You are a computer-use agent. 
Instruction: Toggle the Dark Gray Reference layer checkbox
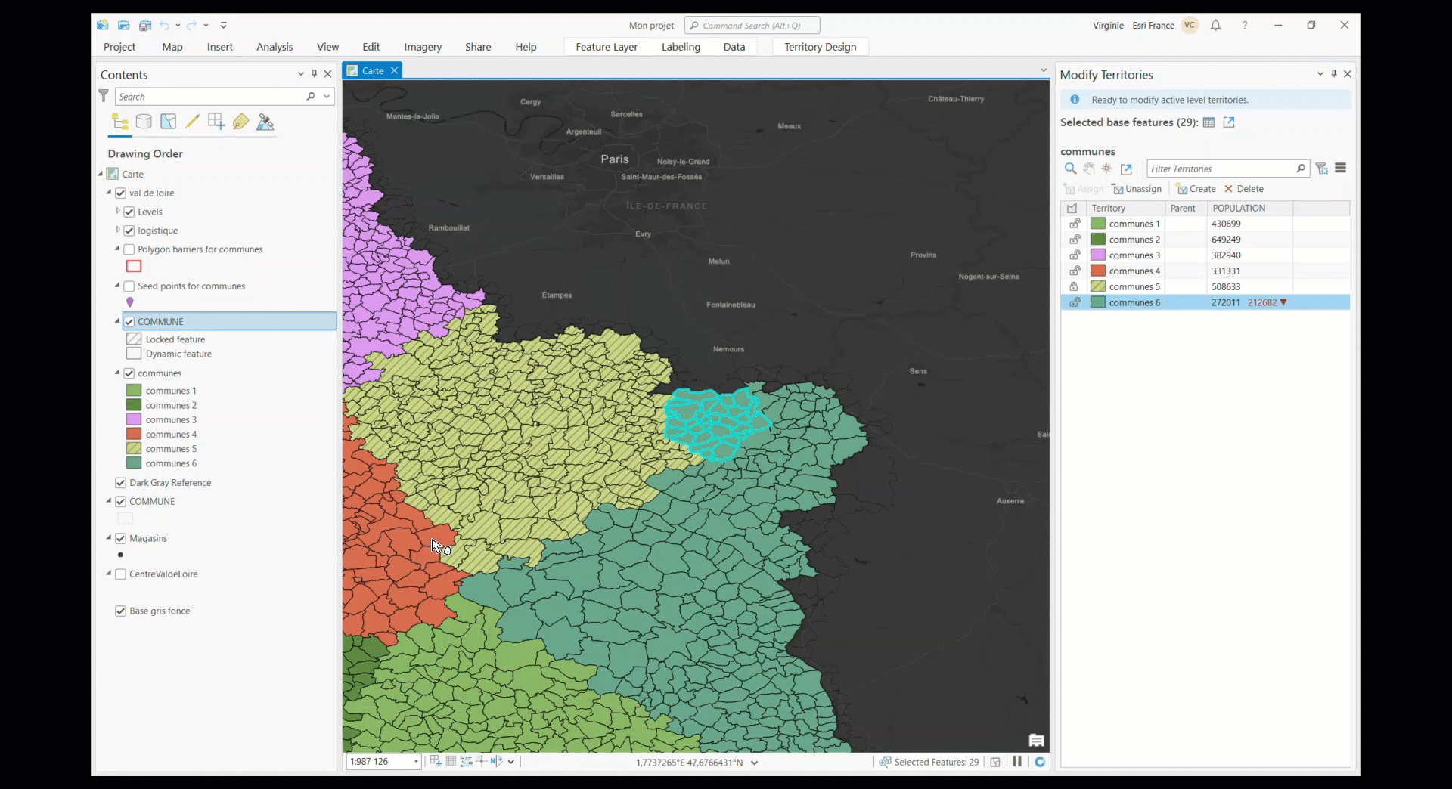[x=120, y=483]
